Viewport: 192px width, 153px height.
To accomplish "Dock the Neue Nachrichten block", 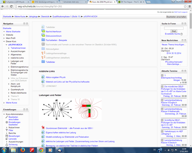I will [185, 40].
